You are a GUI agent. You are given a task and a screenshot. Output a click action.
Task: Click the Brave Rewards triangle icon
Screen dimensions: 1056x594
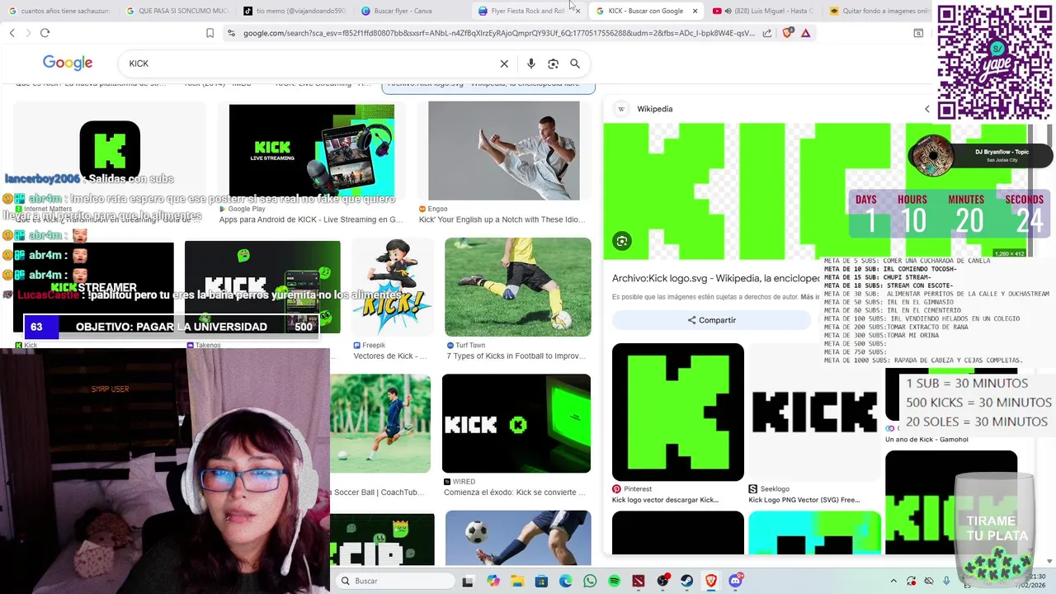(806, 33)
